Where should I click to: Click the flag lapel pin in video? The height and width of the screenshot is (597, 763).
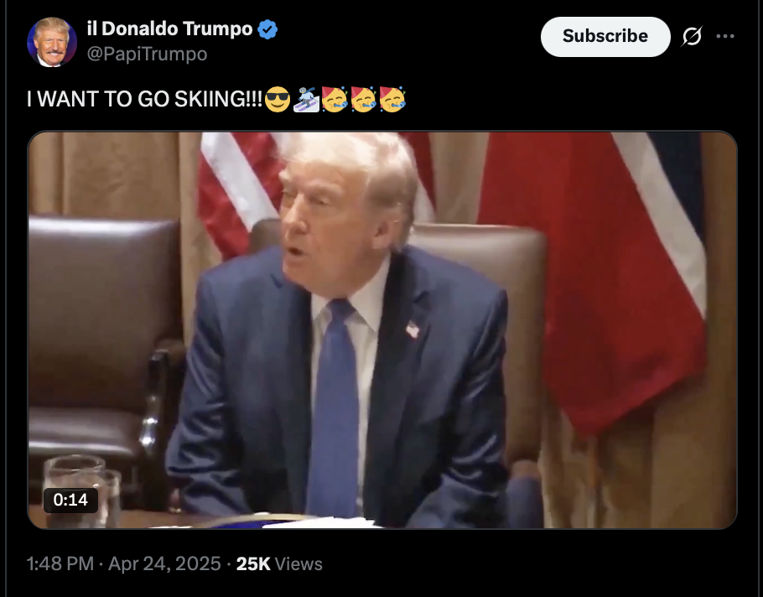coord(413,330)
